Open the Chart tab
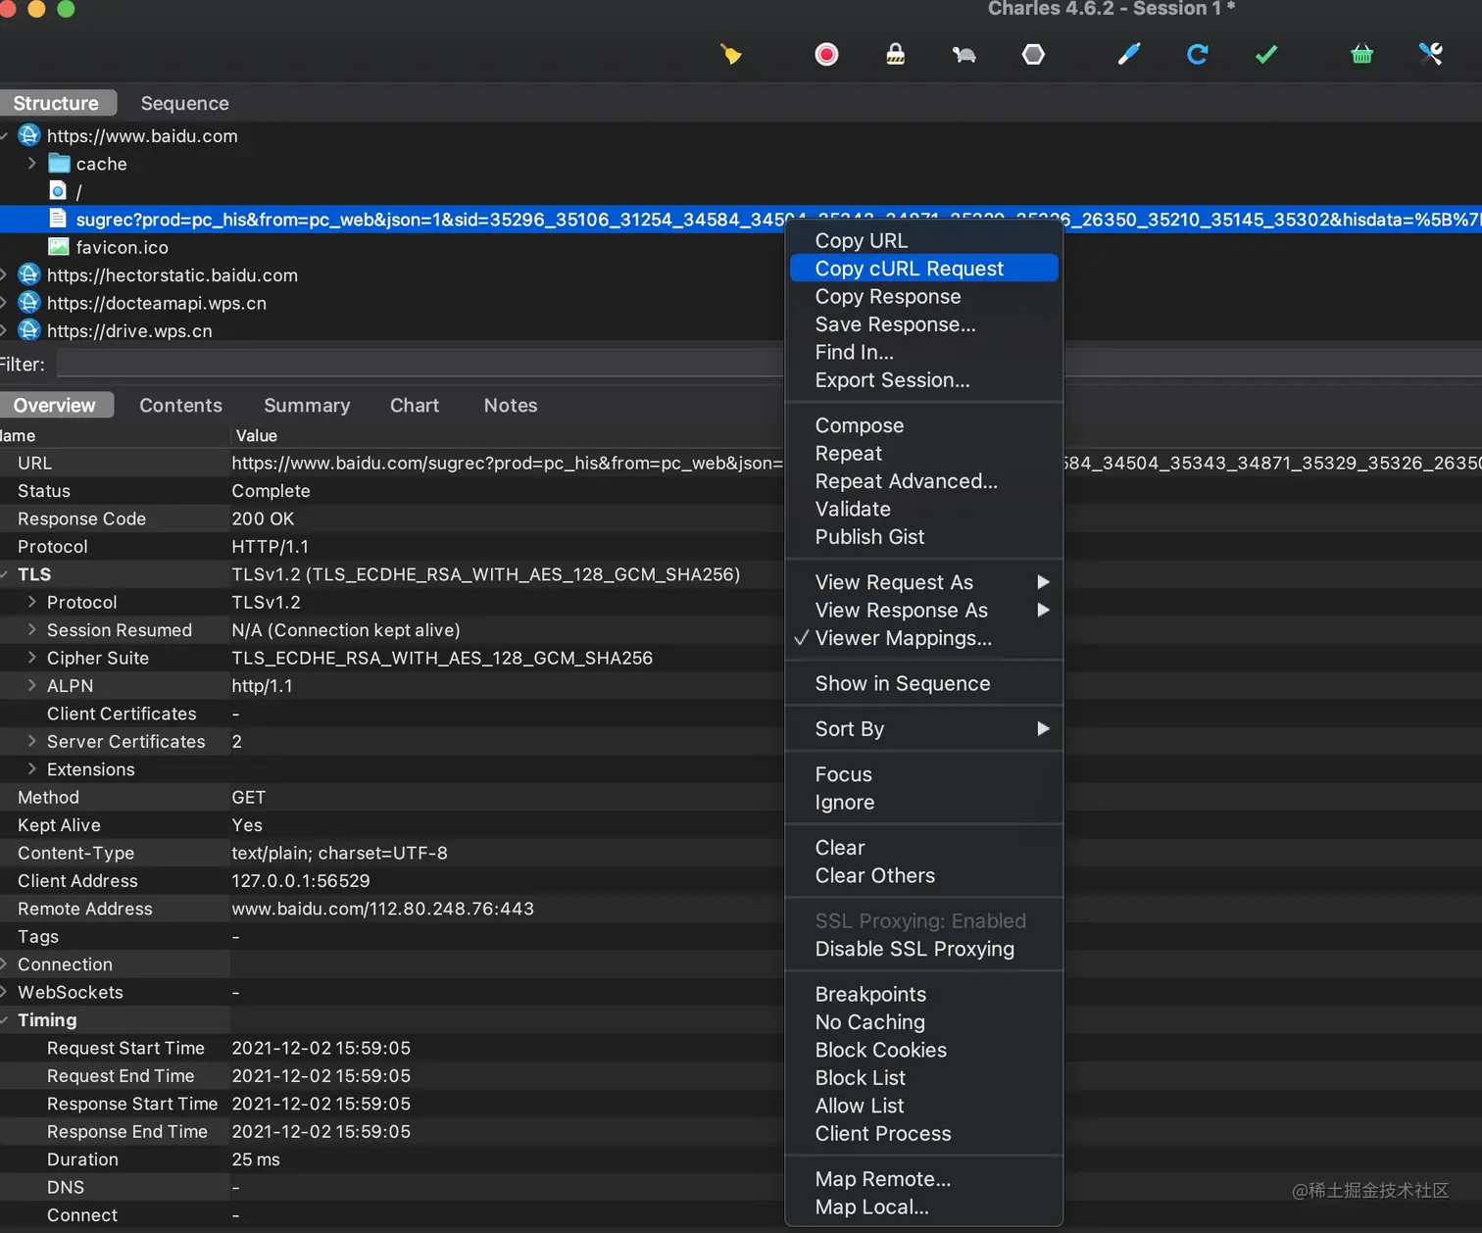This screenshot has height=1233, width=1482. (x=415, y=405)
